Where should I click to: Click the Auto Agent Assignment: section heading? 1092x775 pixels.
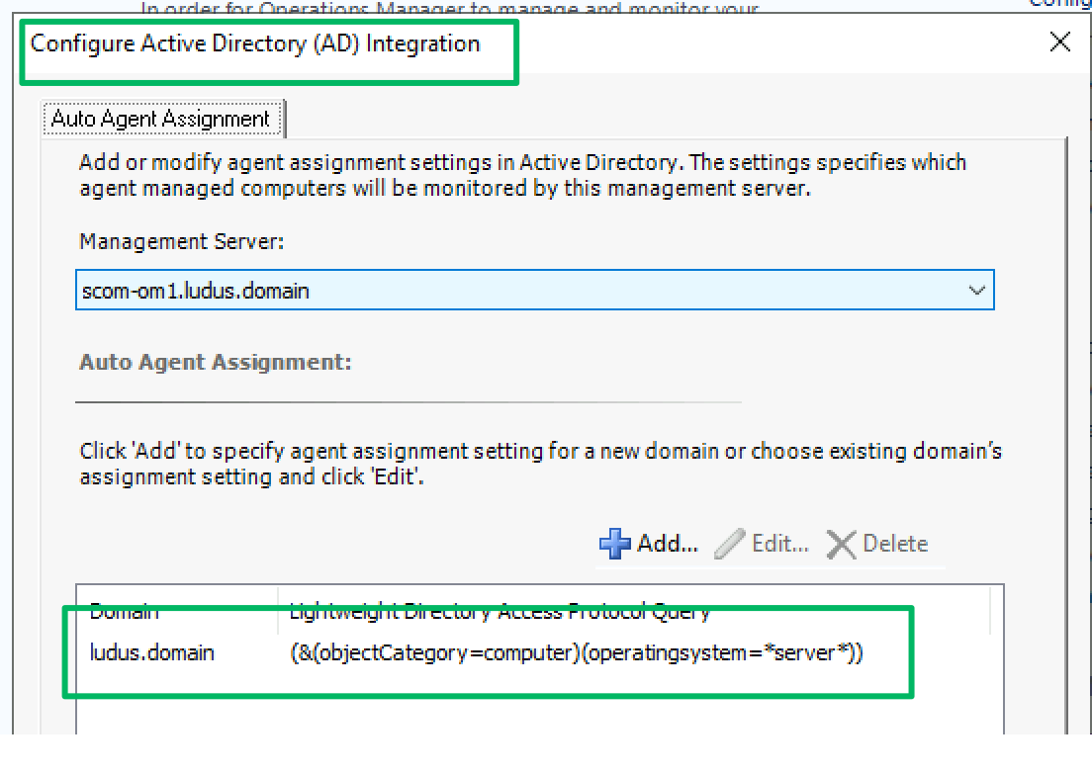215,362
